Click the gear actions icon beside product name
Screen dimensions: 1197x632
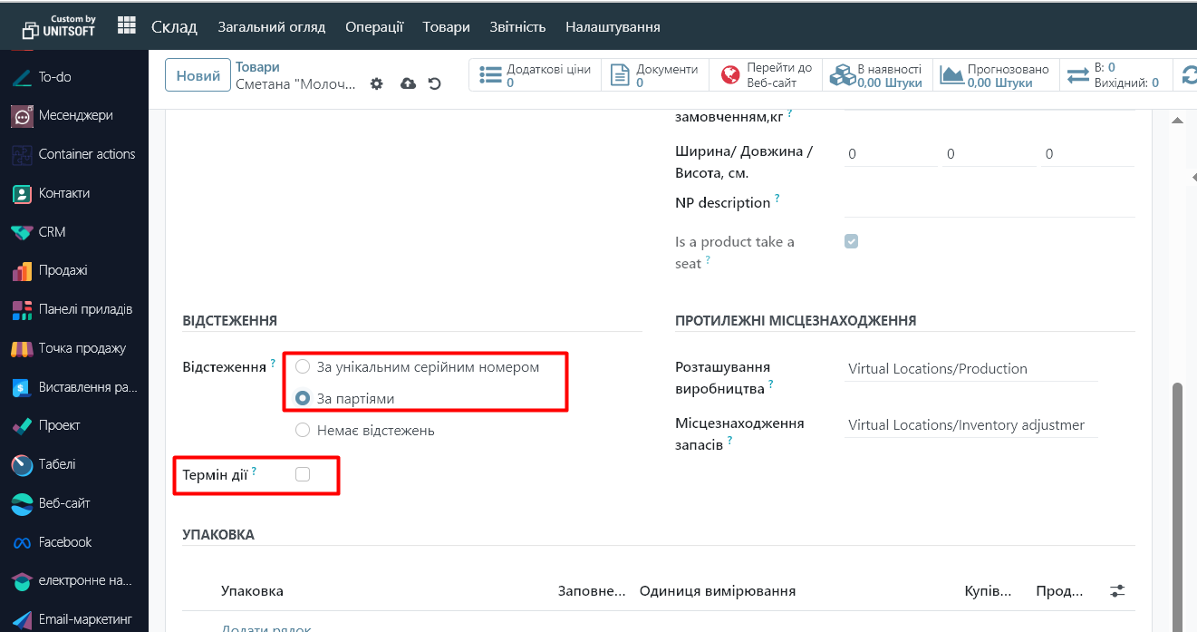pyautogui.click(x=377, y=84)
